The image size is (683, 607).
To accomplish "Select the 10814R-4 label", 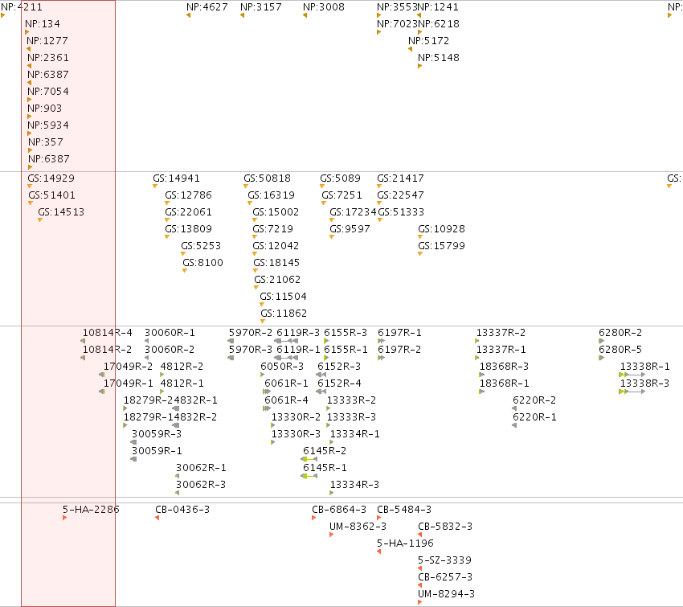I will (107, 333).
